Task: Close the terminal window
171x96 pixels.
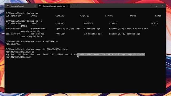Action: (163, 6)
